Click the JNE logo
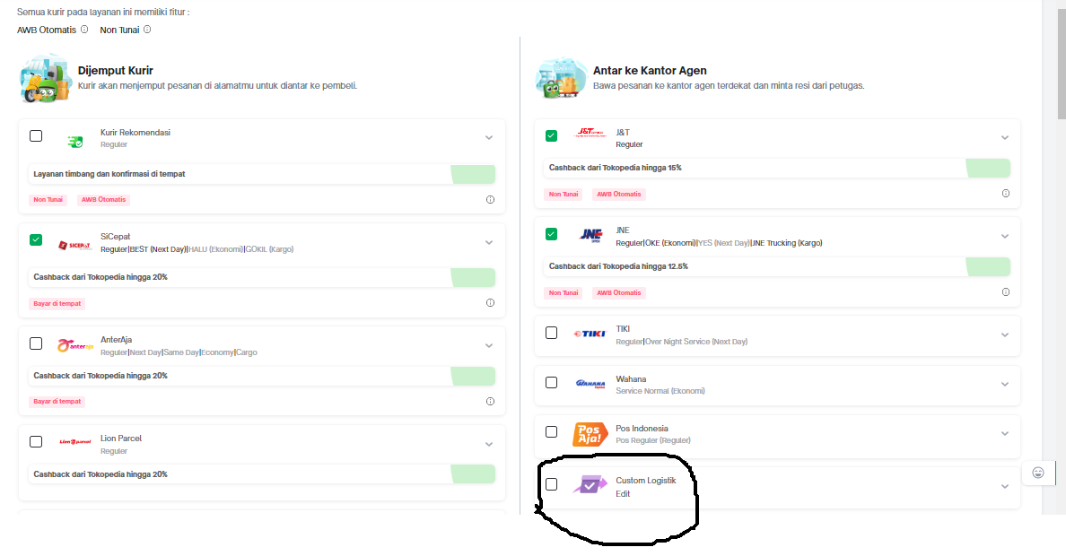1066x556 pixels. (x=590, y=234)
